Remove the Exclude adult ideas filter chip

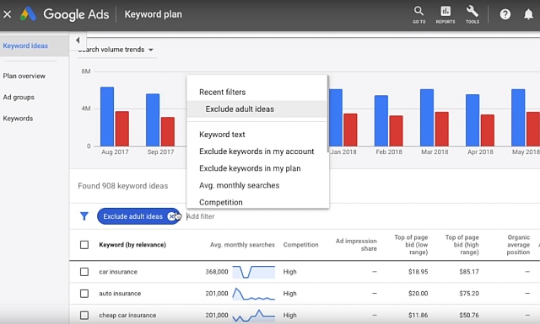pos(172,216)
